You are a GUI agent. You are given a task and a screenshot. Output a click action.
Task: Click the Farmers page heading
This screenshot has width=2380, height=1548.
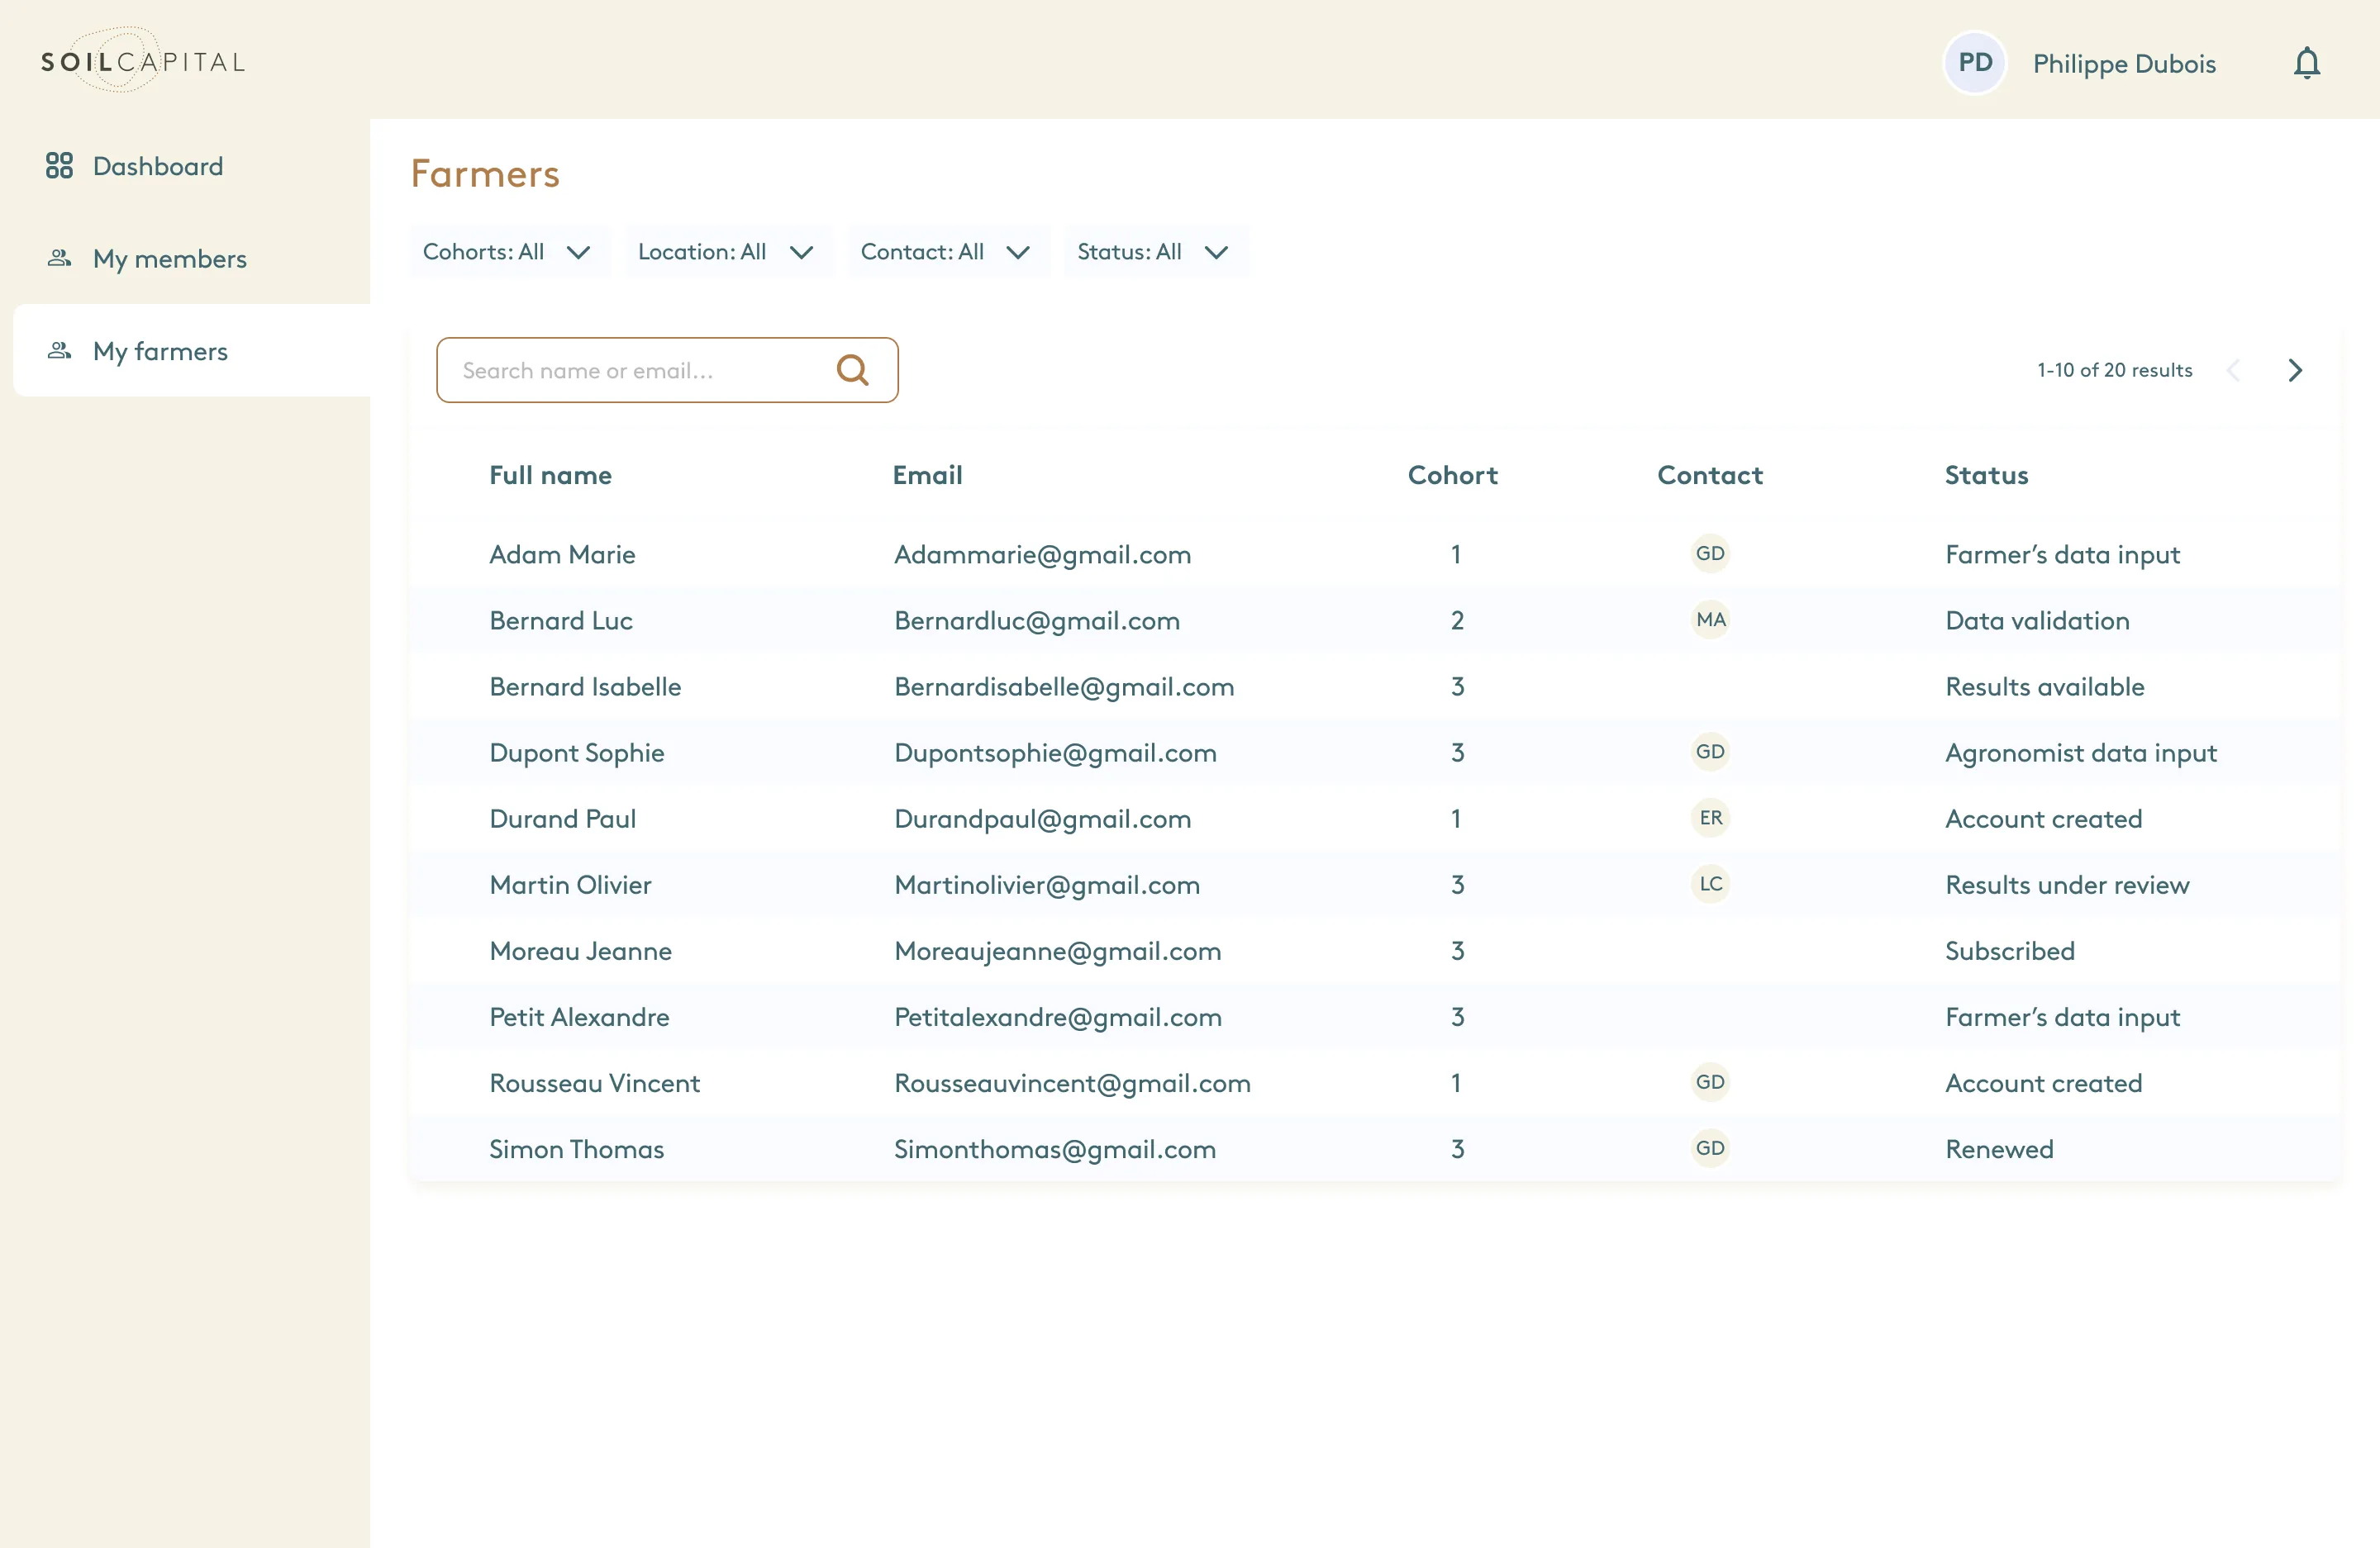(485, 174)
